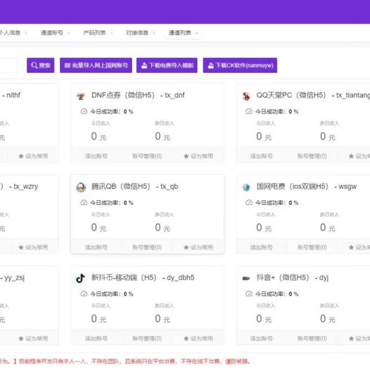This screenshot has height=370, width=370.
Task: Switch to the 个人信息 tab
Action: tap(10, 33)
